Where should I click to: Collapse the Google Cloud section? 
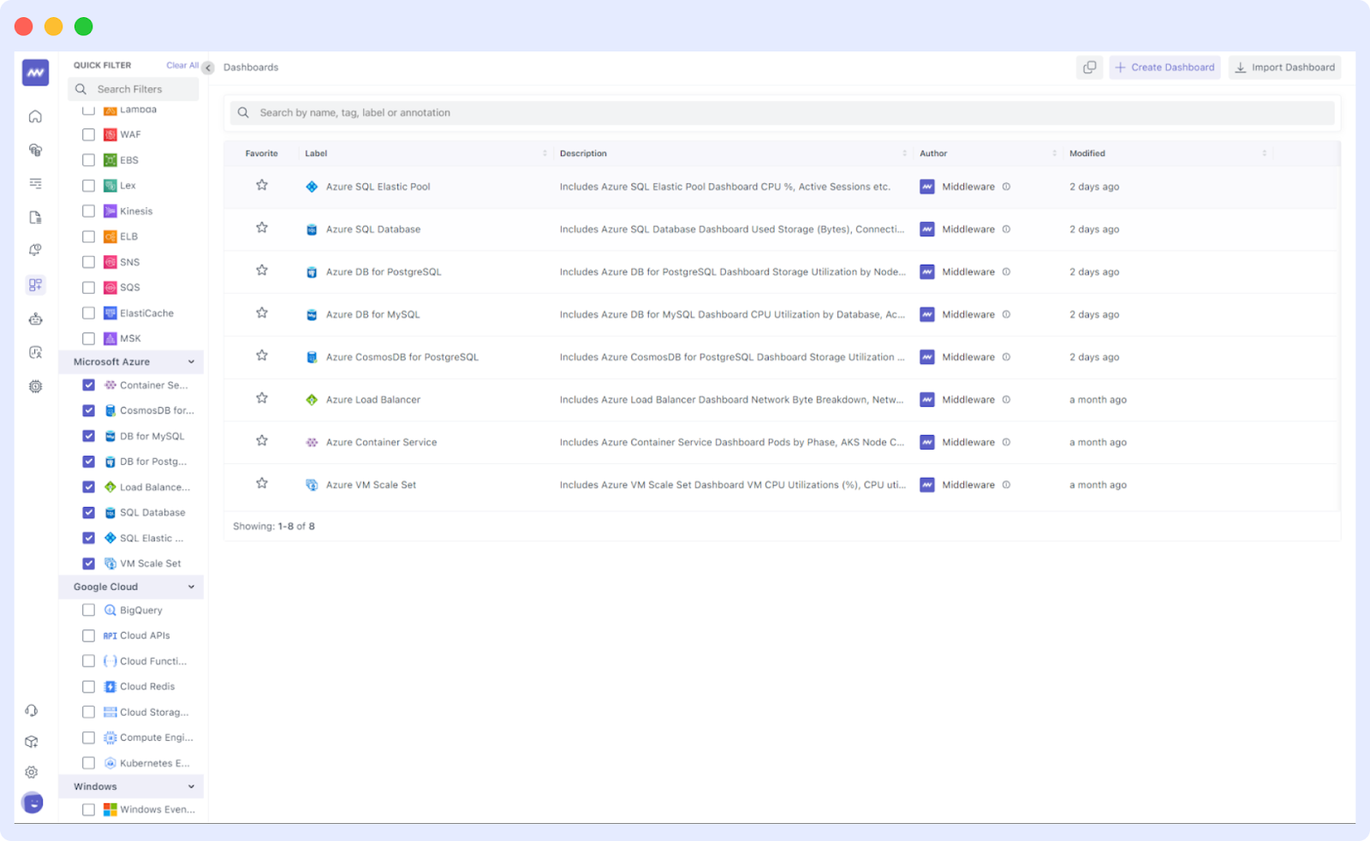(190, 587)
